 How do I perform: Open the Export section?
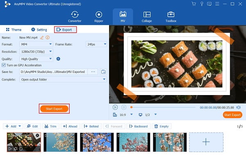coord(66,30)
